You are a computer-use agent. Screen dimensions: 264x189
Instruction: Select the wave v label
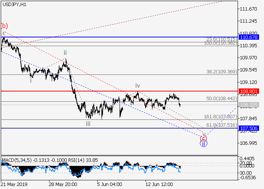point(204,134)
